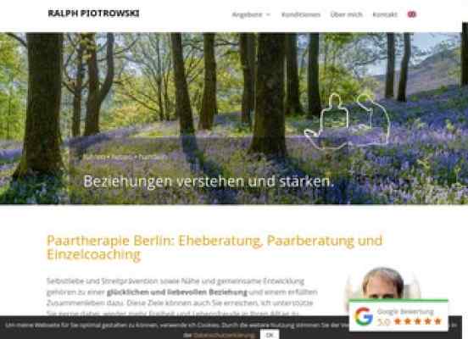Open the Angebote menu
468x339 pixels.
pyautogui.click(x=247, y=14)
